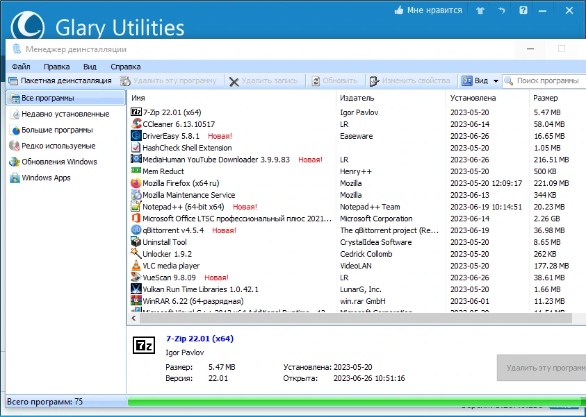
Task: Open the Справка menu
Action: (x=126, y=67)
